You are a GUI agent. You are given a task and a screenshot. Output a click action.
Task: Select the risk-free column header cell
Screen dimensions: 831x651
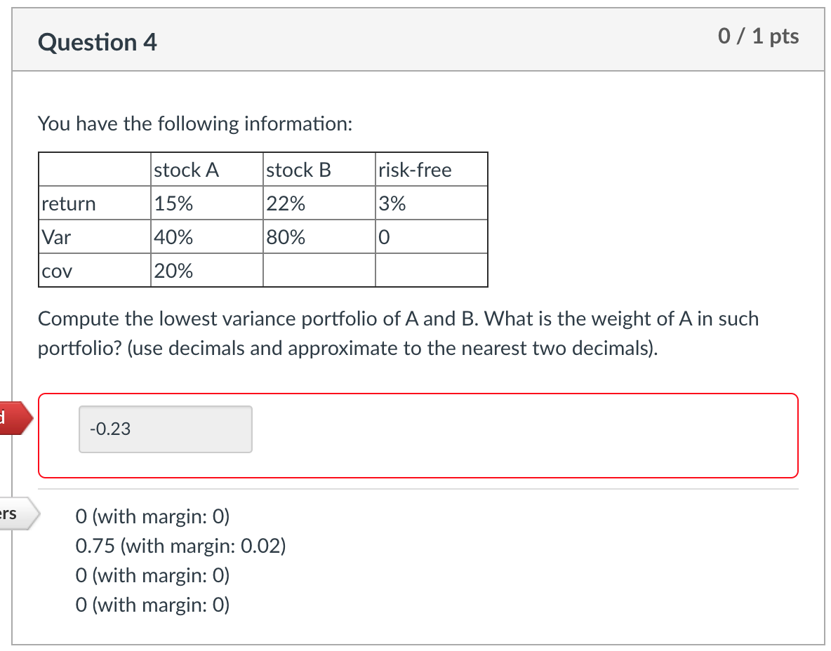click(415, 169)
